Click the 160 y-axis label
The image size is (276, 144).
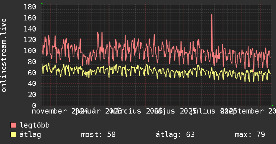click(30, 18)
